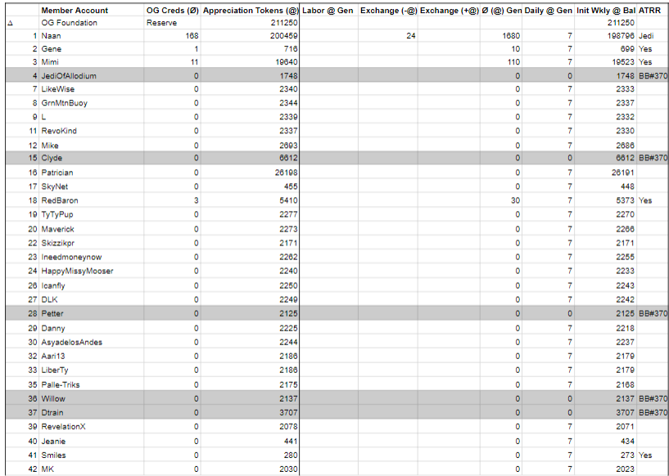
Task: Click the RevoKind member cell
Action: coord(92,131)
